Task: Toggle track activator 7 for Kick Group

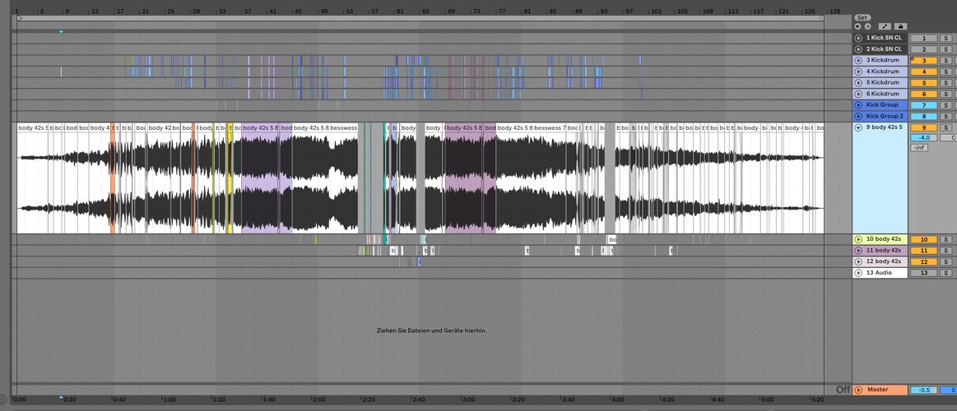Action: 923,105
